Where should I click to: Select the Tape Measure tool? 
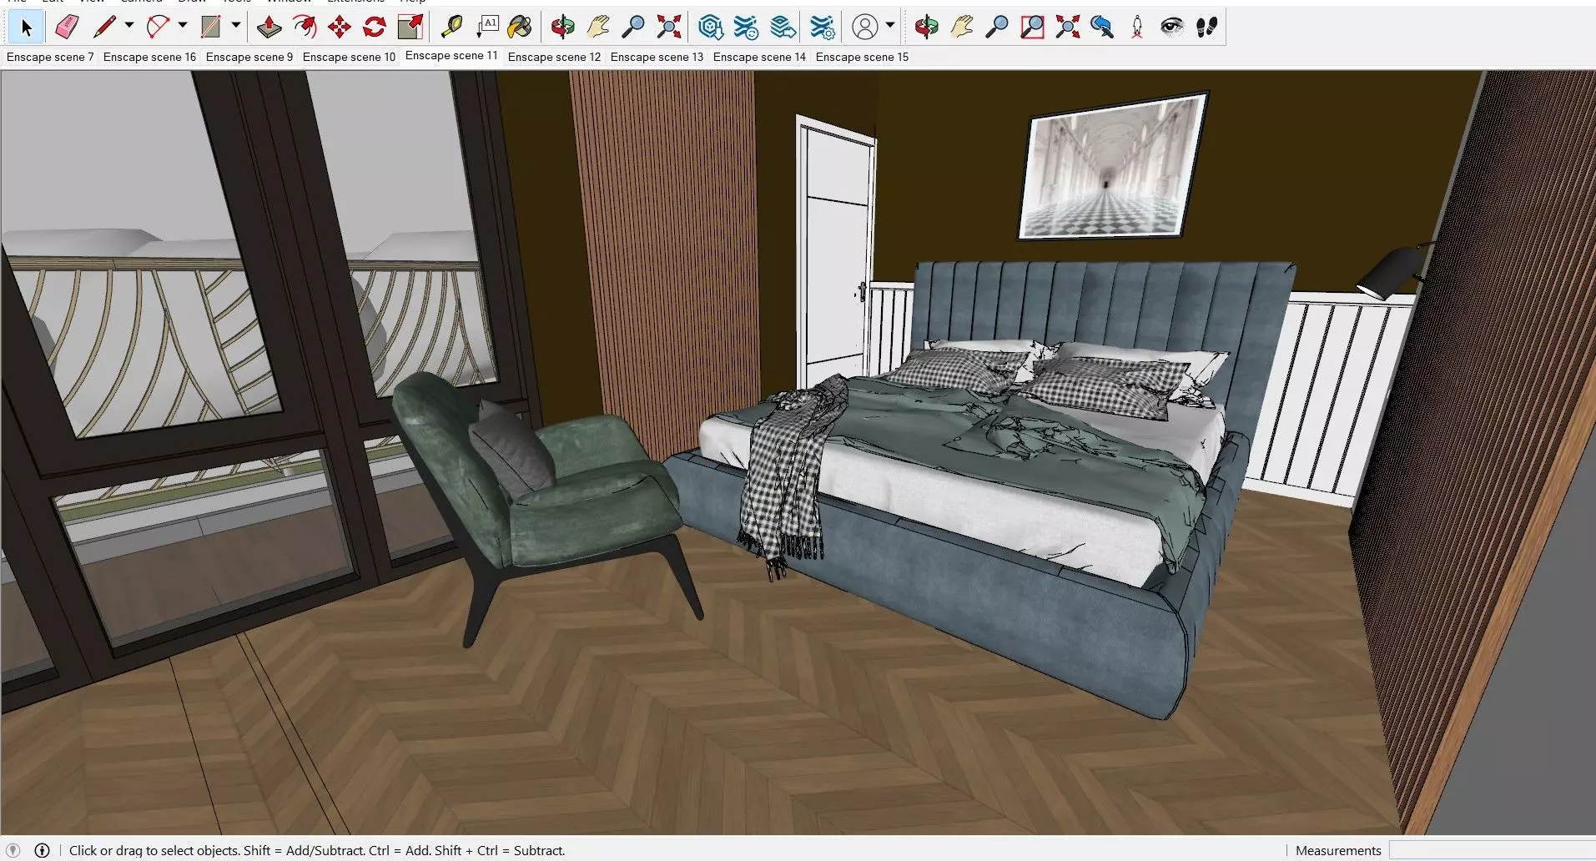[451, 28]
